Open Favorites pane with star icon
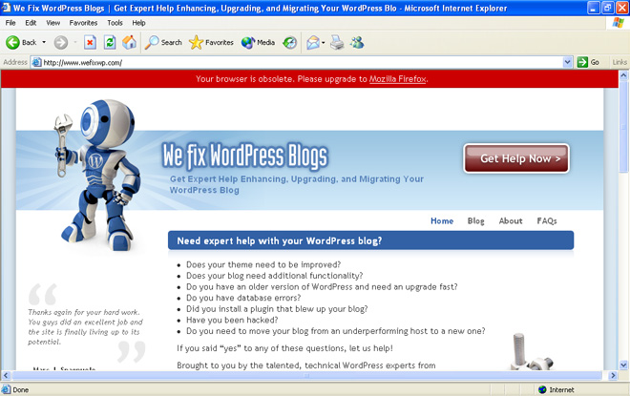The width and height of the screenshot is (630, 396). [211, 42]
